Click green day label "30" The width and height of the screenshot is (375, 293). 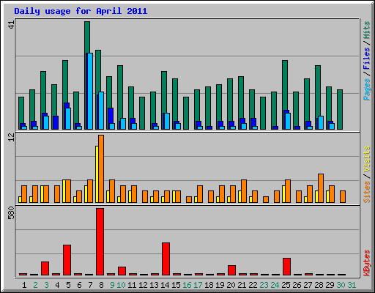point(341,285)
